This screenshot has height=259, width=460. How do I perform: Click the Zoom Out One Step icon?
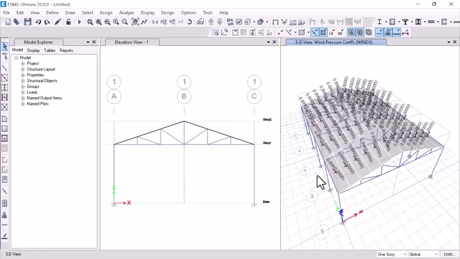tap(124, 22)
